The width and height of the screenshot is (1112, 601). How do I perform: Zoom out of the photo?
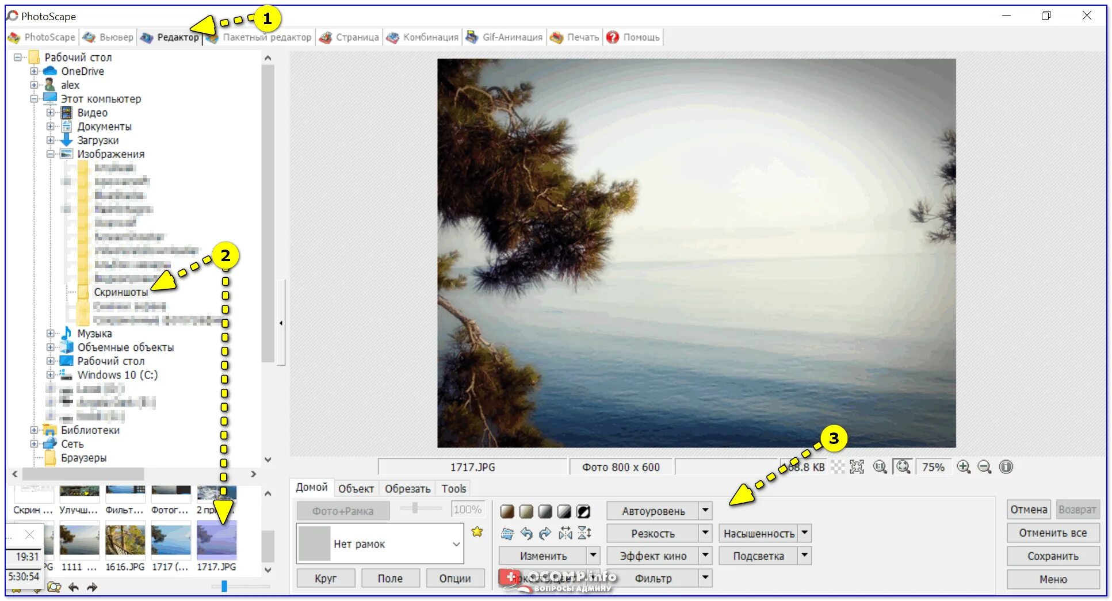[x=984, y=467]
